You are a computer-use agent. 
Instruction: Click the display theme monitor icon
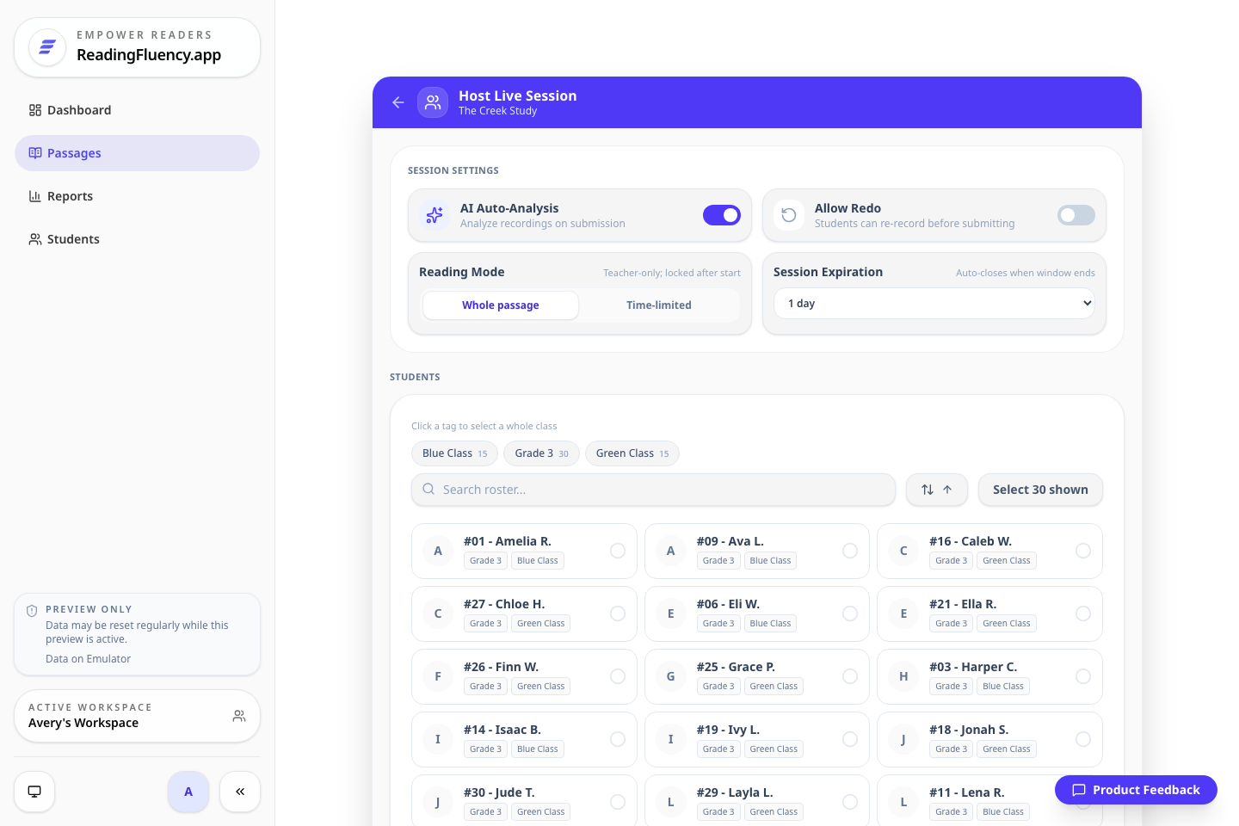[x=34, y=792]
